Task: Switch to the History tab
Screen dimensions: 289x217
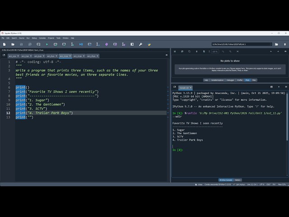Action: pos(238,180)
